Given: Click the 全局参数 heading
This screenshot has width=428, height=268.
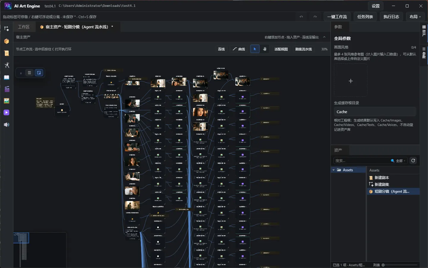Looking at the screenshot, I should (x=342, y=38).
